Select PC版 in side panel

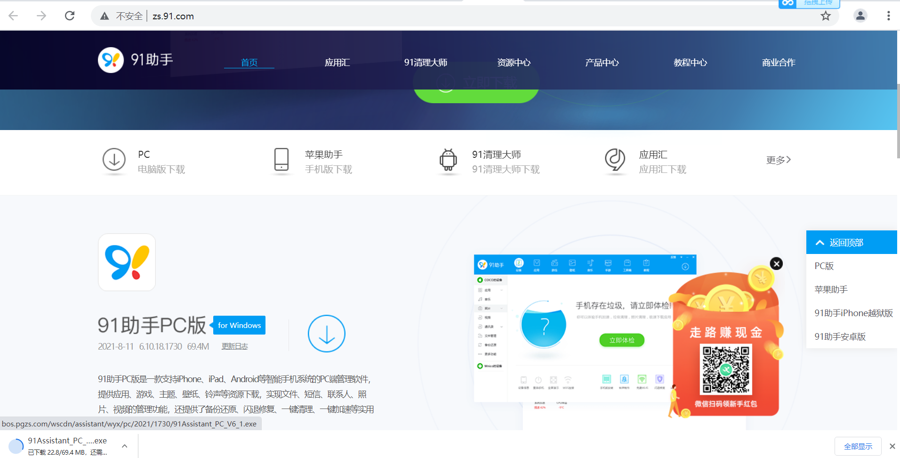tap(824, 266)
